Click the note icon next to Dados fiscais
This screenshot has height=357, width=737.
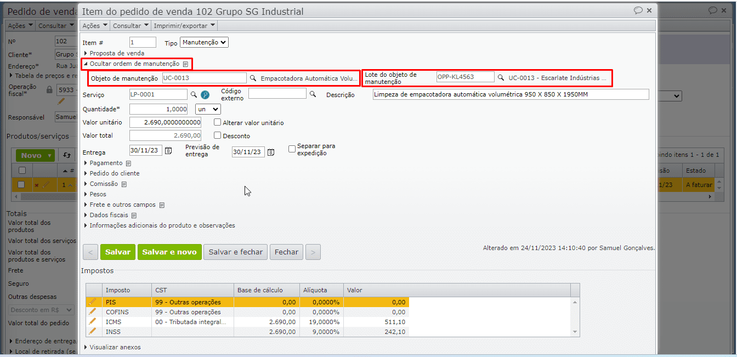click(x=134, y=216)
